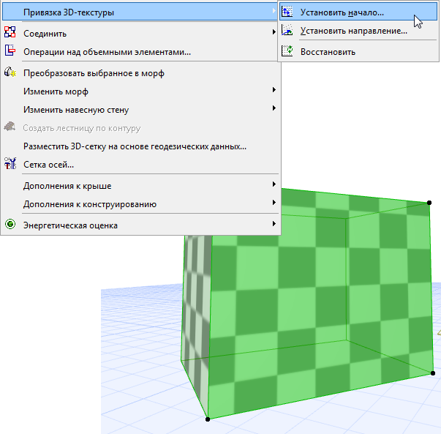Click the bottom front corner node of the box

(x=208, y=419)
